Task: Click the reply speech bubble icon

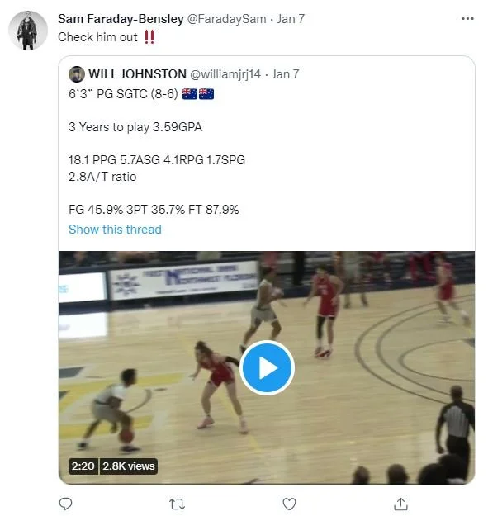Action: [x=65, y=504]
